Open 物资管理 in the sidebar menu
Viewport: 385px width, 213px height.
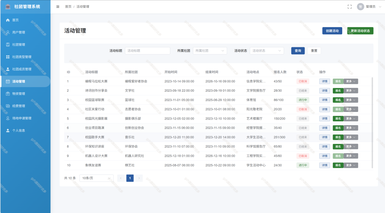pyautogui.click(x=25, y=94)
